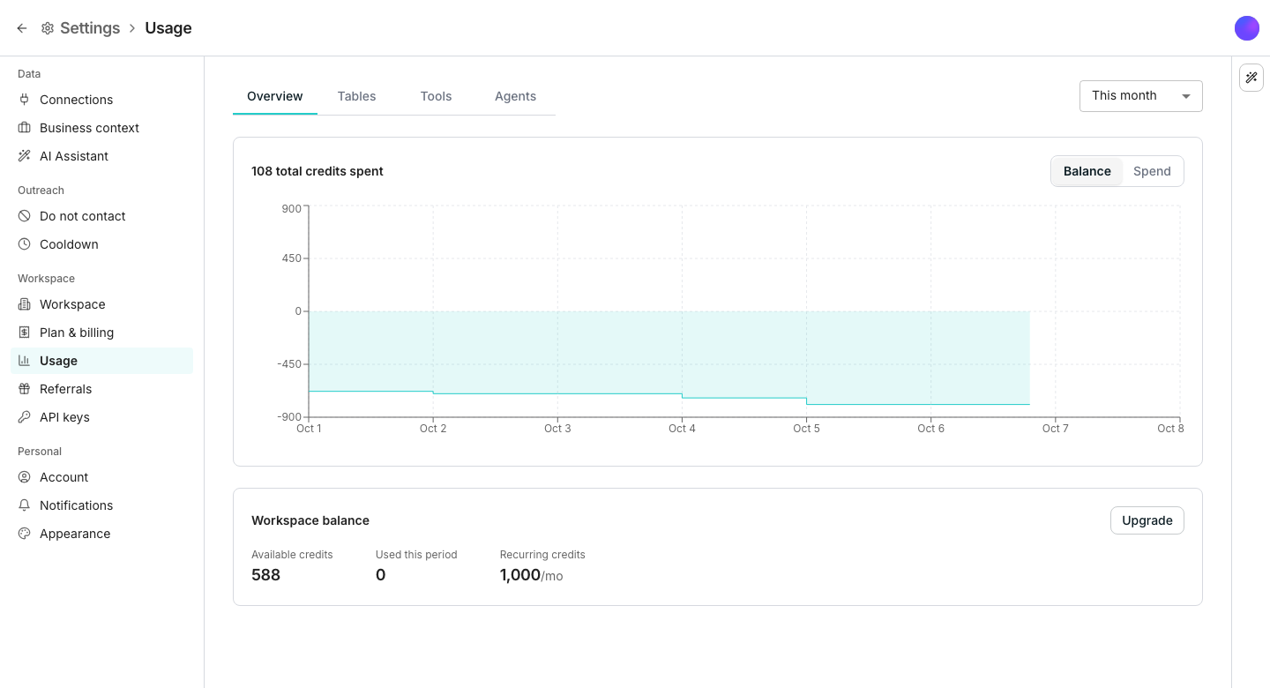The image size is (1270, 688).
Task: Click the 108 total credits spent heading
Action: (x=317, y=171)
